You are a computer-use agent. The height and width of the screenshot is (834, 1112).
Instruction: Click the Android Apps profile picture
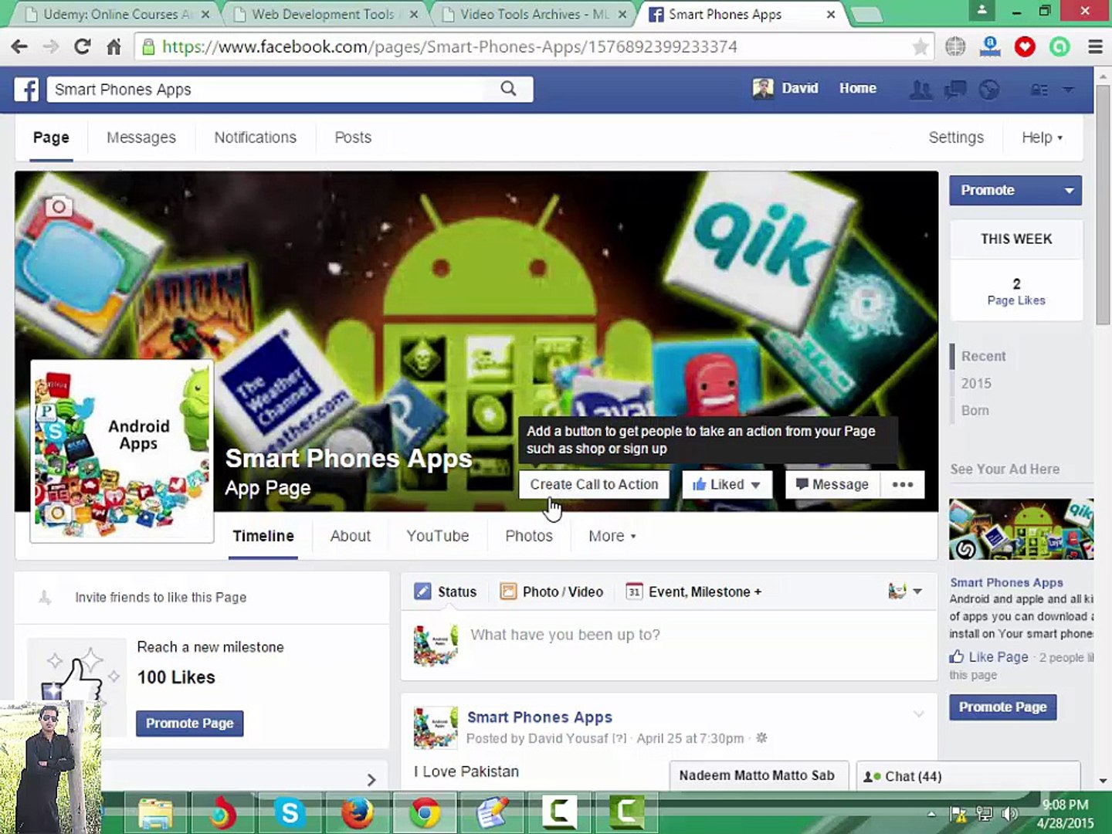tap(122, 452)
